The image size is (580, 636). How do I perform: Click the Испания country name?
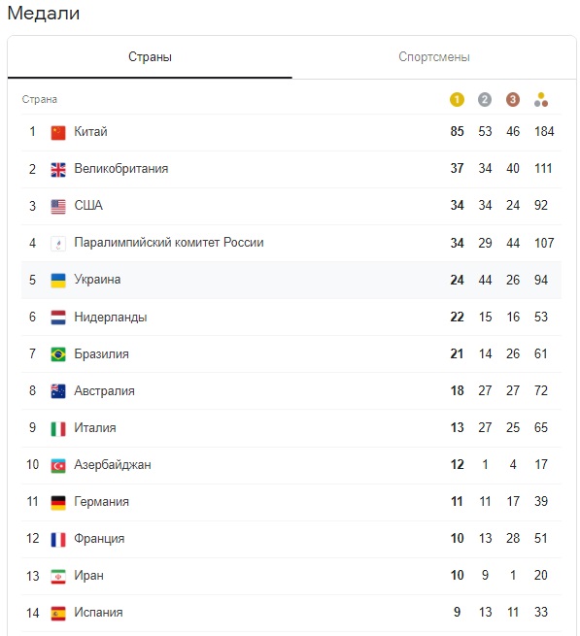(98, 612)
